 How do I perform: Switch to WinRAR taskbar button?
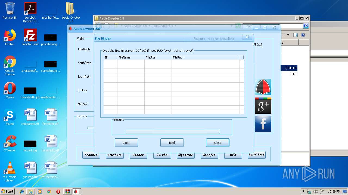(x=67, y=191)
